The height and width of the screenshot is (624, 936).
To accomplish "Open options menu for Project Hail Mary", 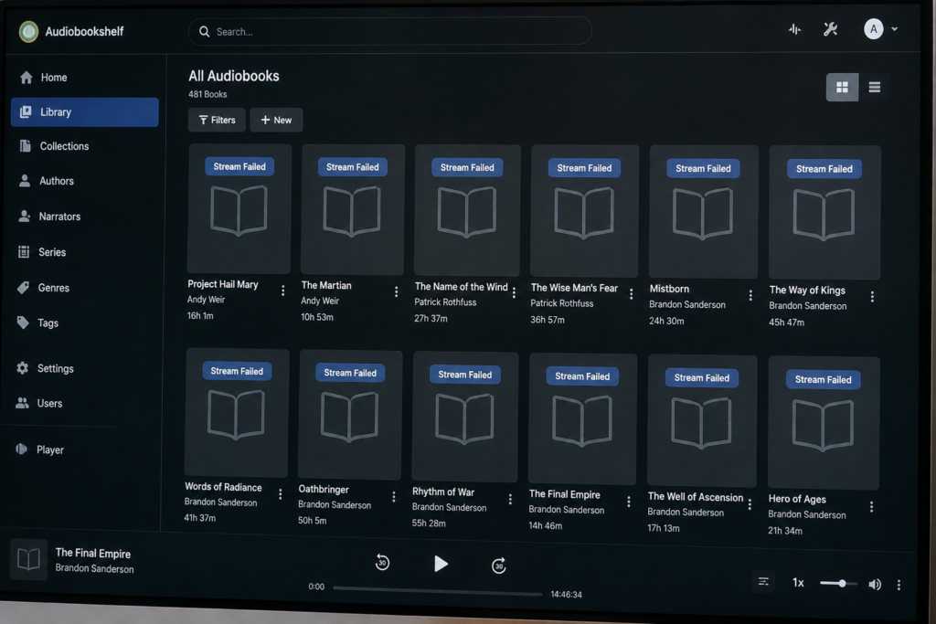I will tap(283, 291).
